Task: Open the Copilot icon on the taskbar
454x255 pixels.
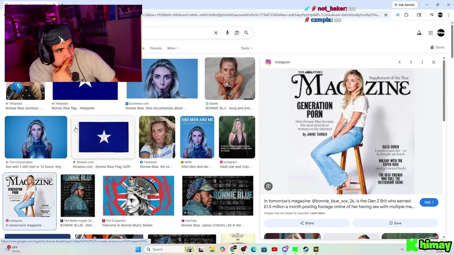Action: coord(222,249)
